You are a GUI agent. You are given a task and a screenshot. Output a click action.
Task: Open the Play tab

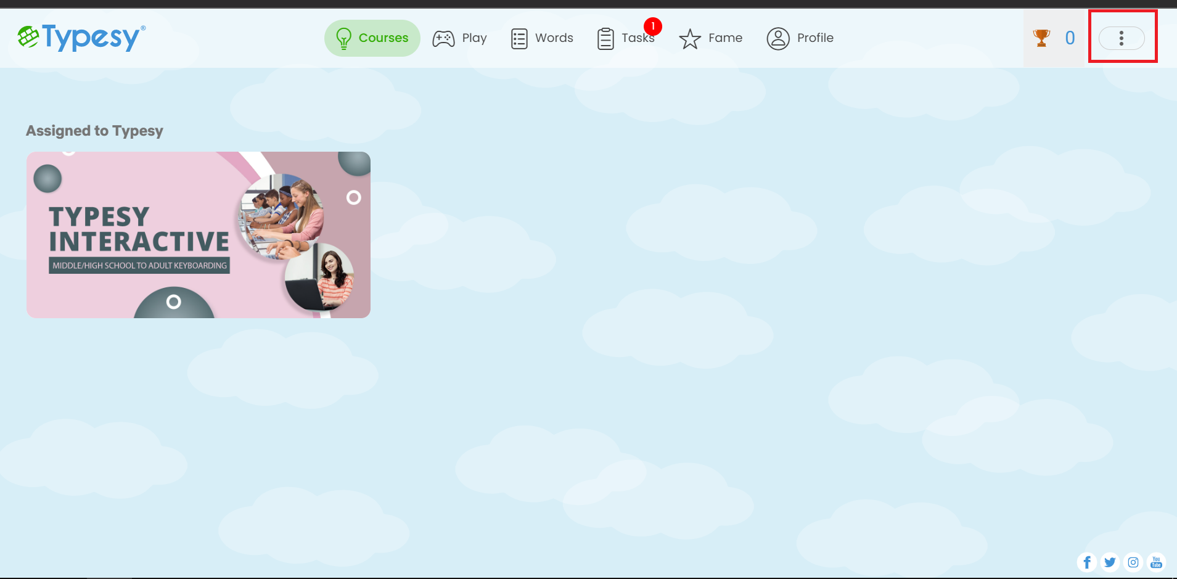pos(460,38)
